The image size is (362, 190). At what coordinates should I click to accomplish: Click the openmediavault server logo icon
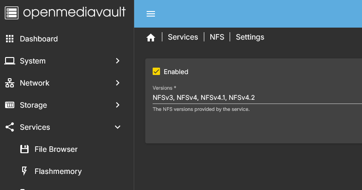12,12
